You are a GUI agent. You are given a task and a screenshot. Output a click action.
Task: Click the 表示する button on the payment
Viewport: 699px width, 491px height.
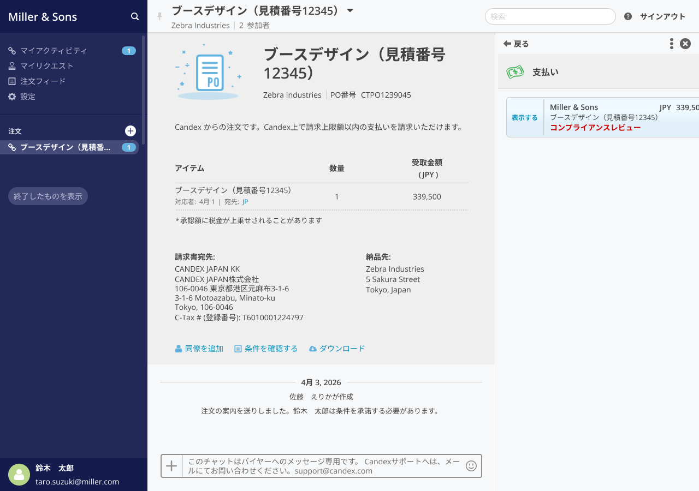coord(524,117)
